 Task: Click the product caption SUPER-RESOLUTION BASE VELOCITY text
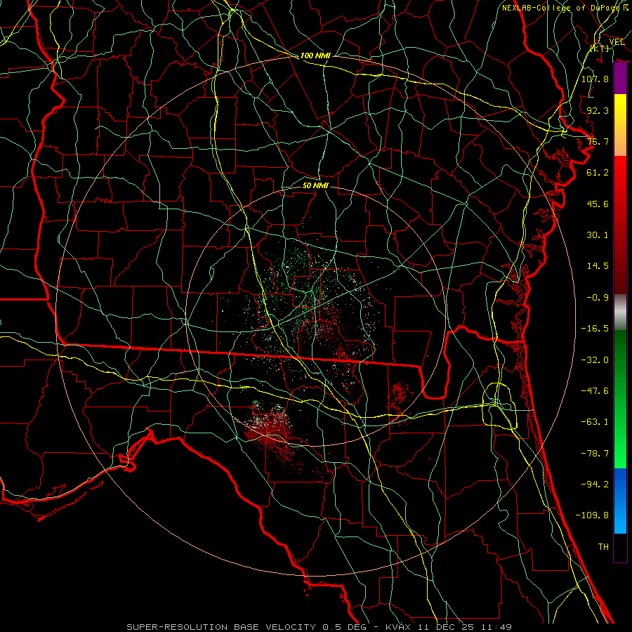click(223, 627)
